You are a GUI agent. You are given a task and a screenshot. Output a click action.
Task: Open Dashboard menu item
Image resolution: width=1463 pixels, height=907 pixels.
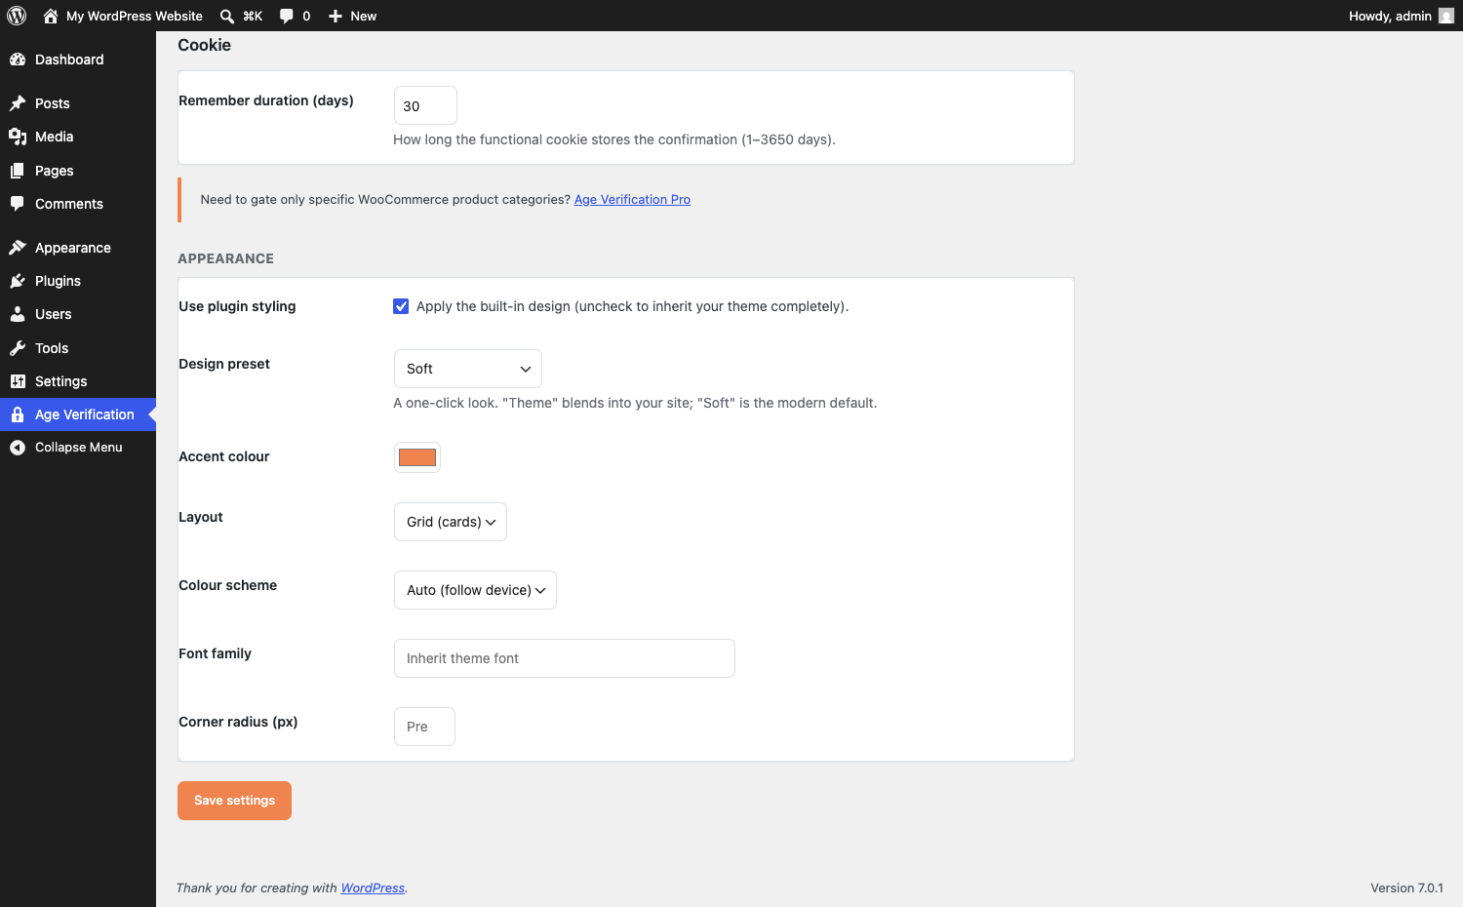click(78, 59)
